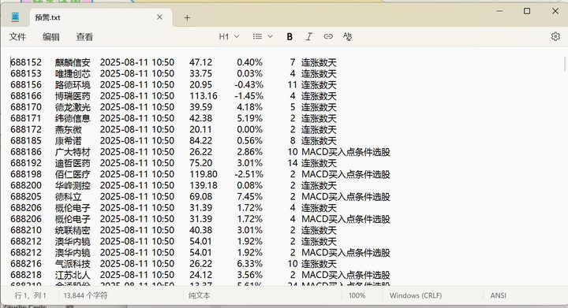568x308 pixels.
Task: Close the 预警.txt tab
Action: coord(159,17)
